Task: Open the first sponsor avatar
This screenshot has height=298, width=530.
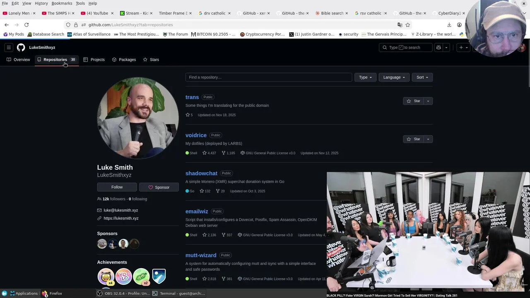Action: pos(102,244)
